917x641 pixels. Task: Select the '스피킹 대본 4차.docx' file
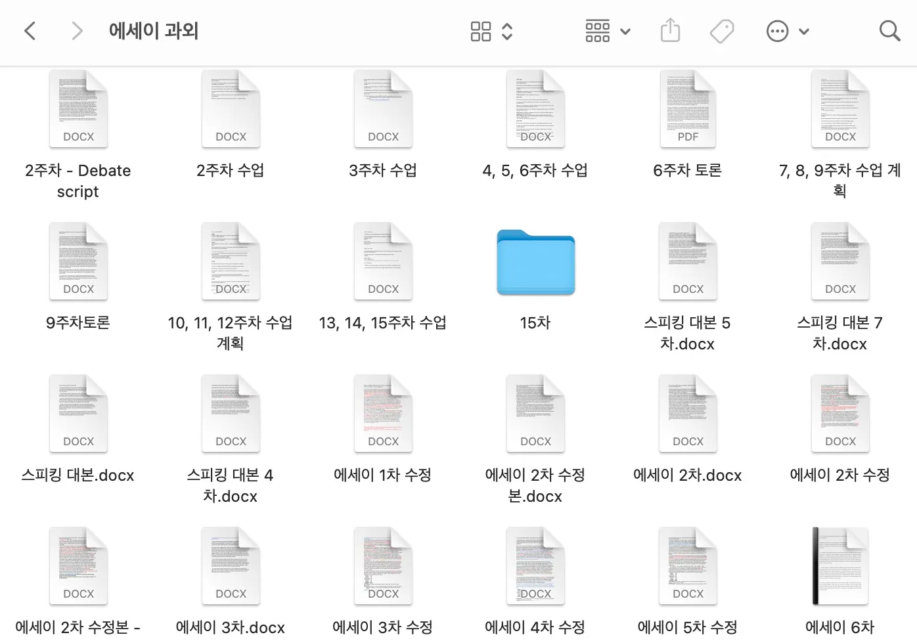(x=231, y=413)
